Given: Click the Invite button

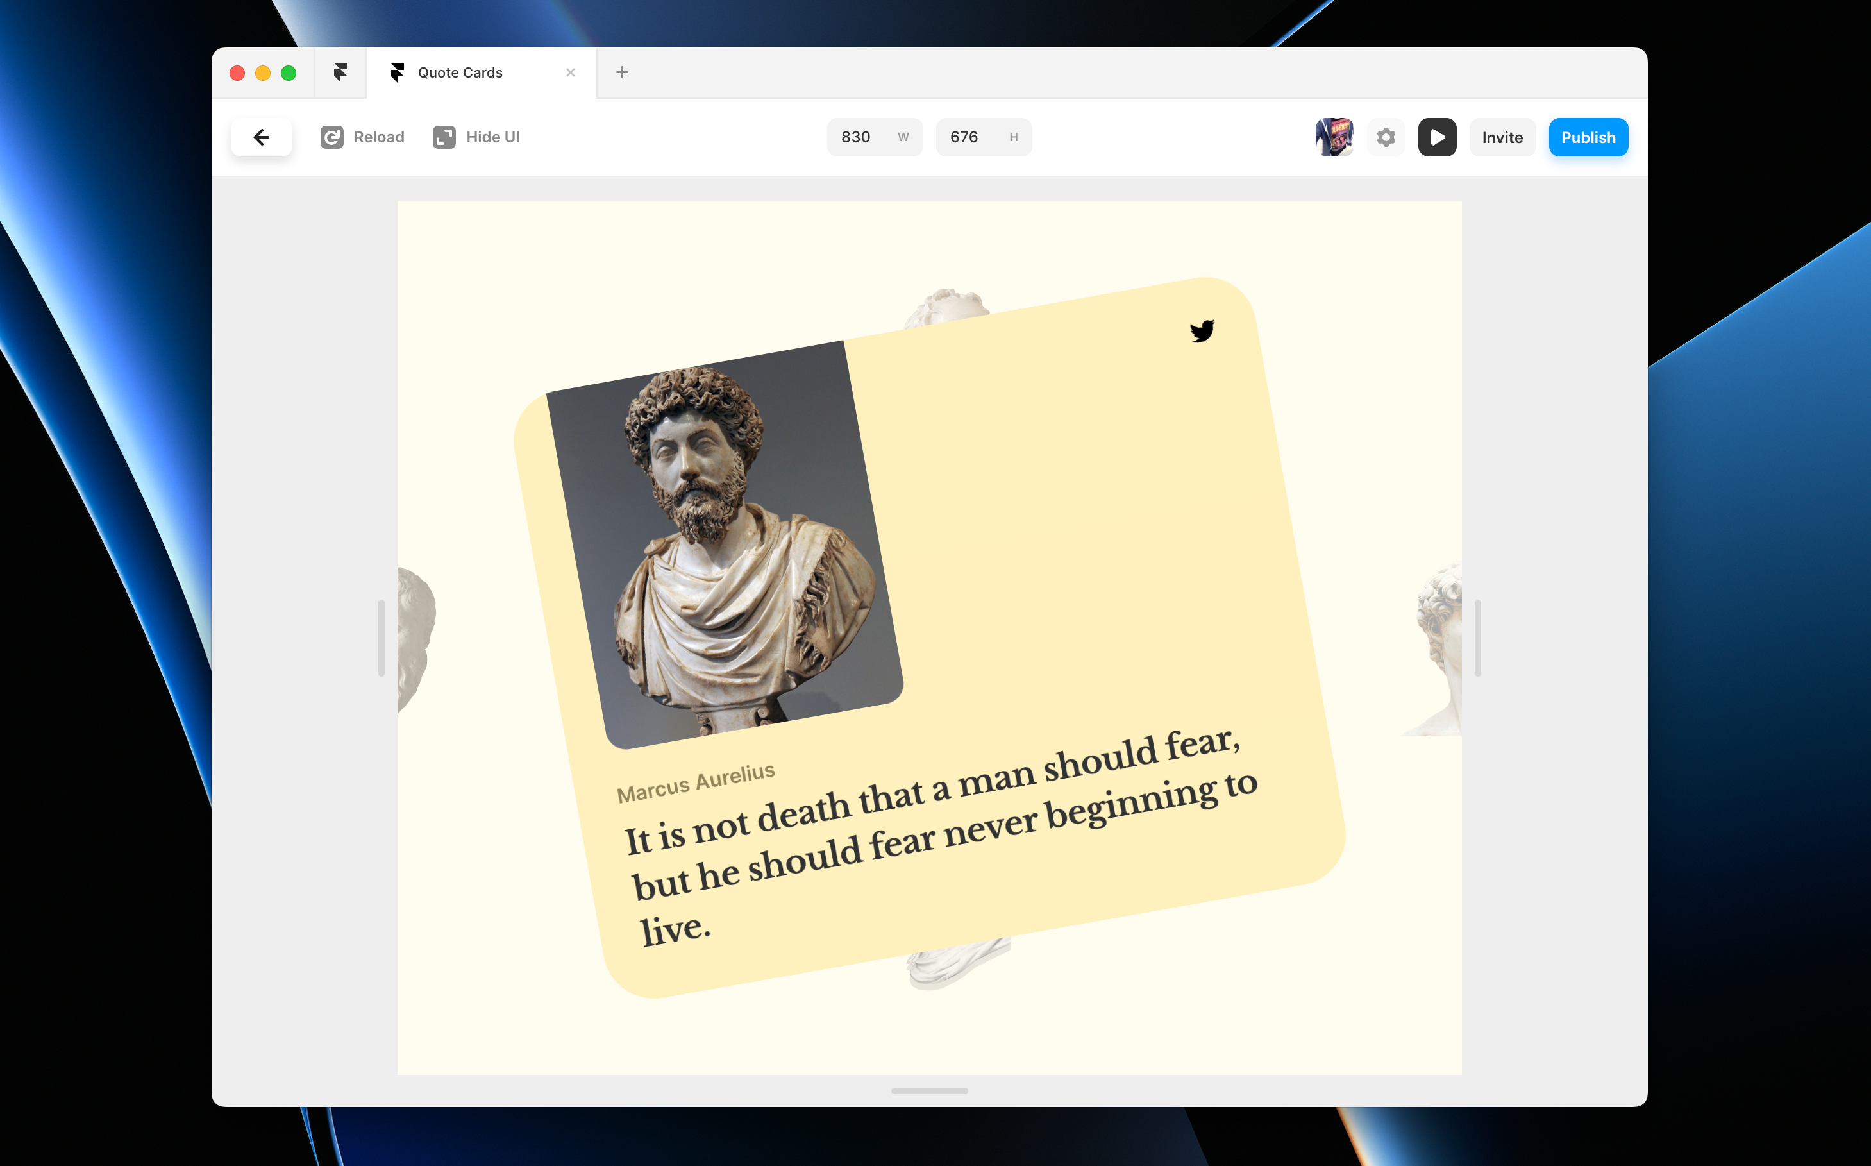Looking at the screenshot, I should [1502, 137].
